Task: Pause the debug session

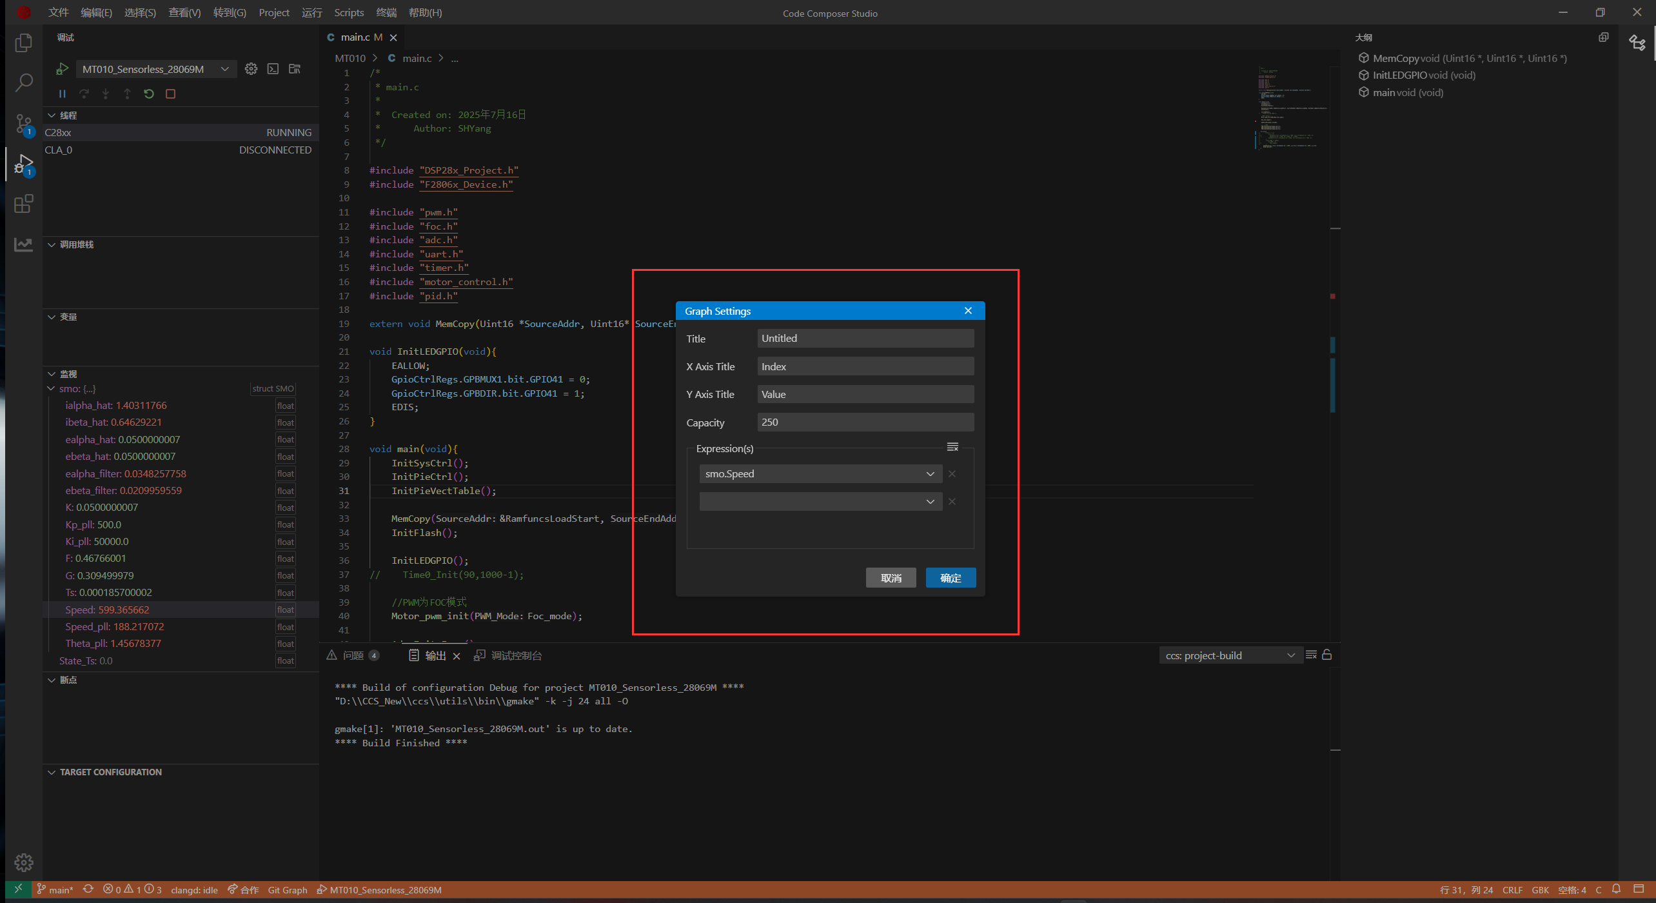Action: pyautogui.click(x=62, y=94)
